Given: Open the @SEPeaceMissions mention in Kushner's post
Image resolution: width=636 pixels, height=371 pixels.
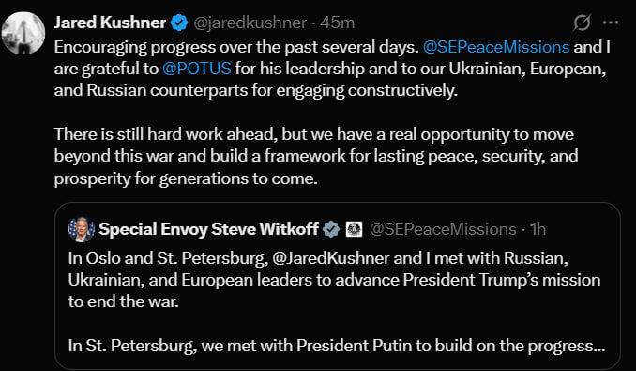Looking at the screenshot, I should coord(496,47).
